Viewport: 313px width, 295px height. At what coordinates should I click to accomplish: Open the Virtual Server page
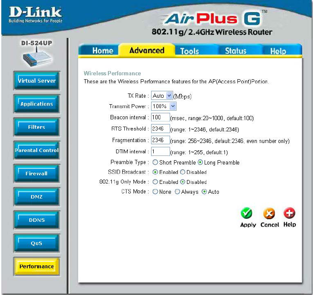point(37,81)
